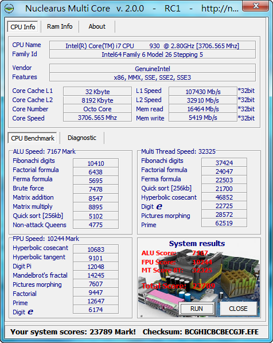The height and width of the screenshot is (343, 273).
Task: Click the L1 Speed 107430 Mb/s value
Action: (203, 91)
